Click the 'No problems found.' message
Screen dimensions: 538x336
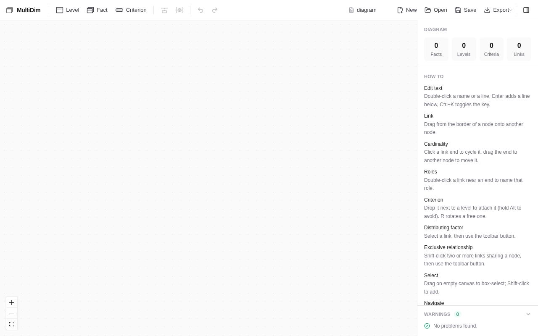(x=455, y=326)
